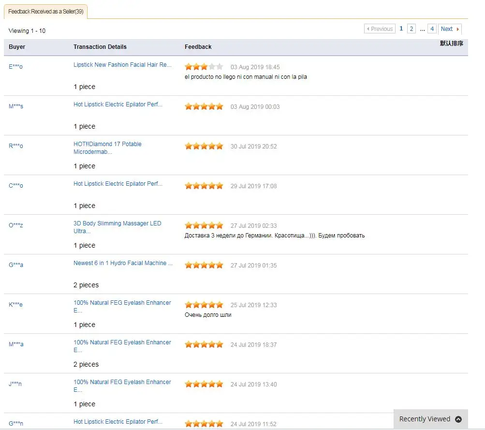Click the star rating dated 24 Jul 2019 18:37
This screenshot has height=430, width=485.
coord(204,344)
